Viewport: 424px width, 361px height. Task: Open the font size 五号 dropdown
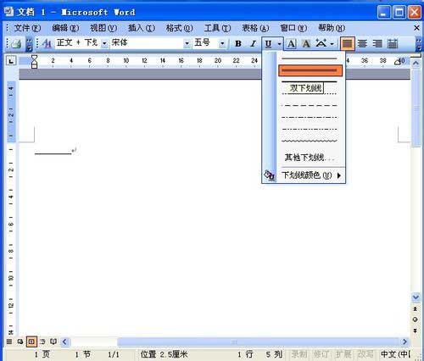point(222,43)
